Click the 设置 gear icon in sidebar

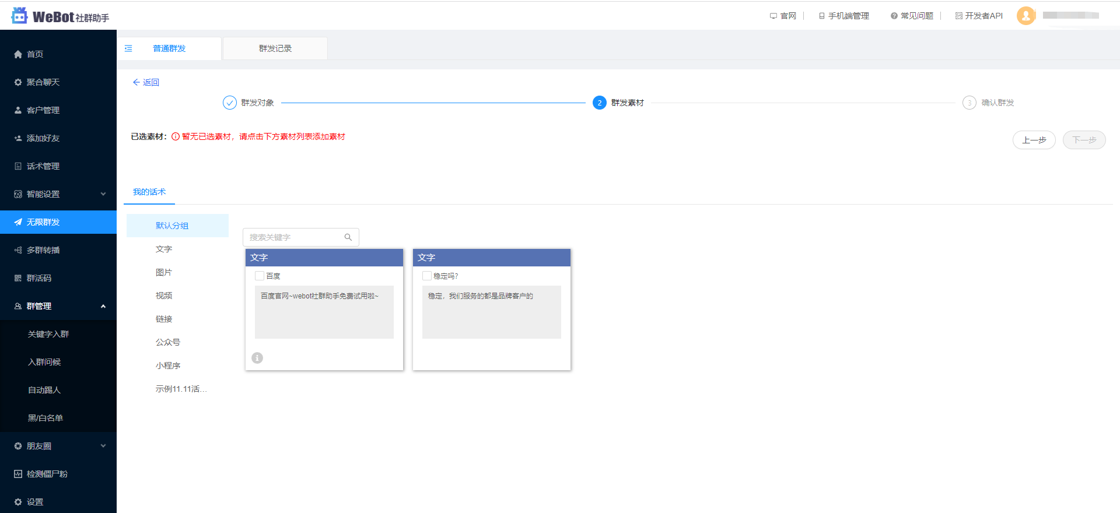tap(18, 502)
